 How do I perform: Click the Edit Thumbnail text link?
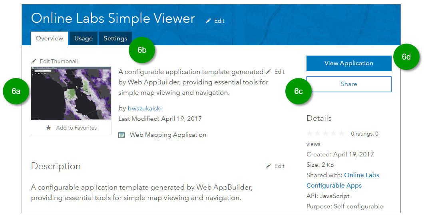(x=59, y=61)
